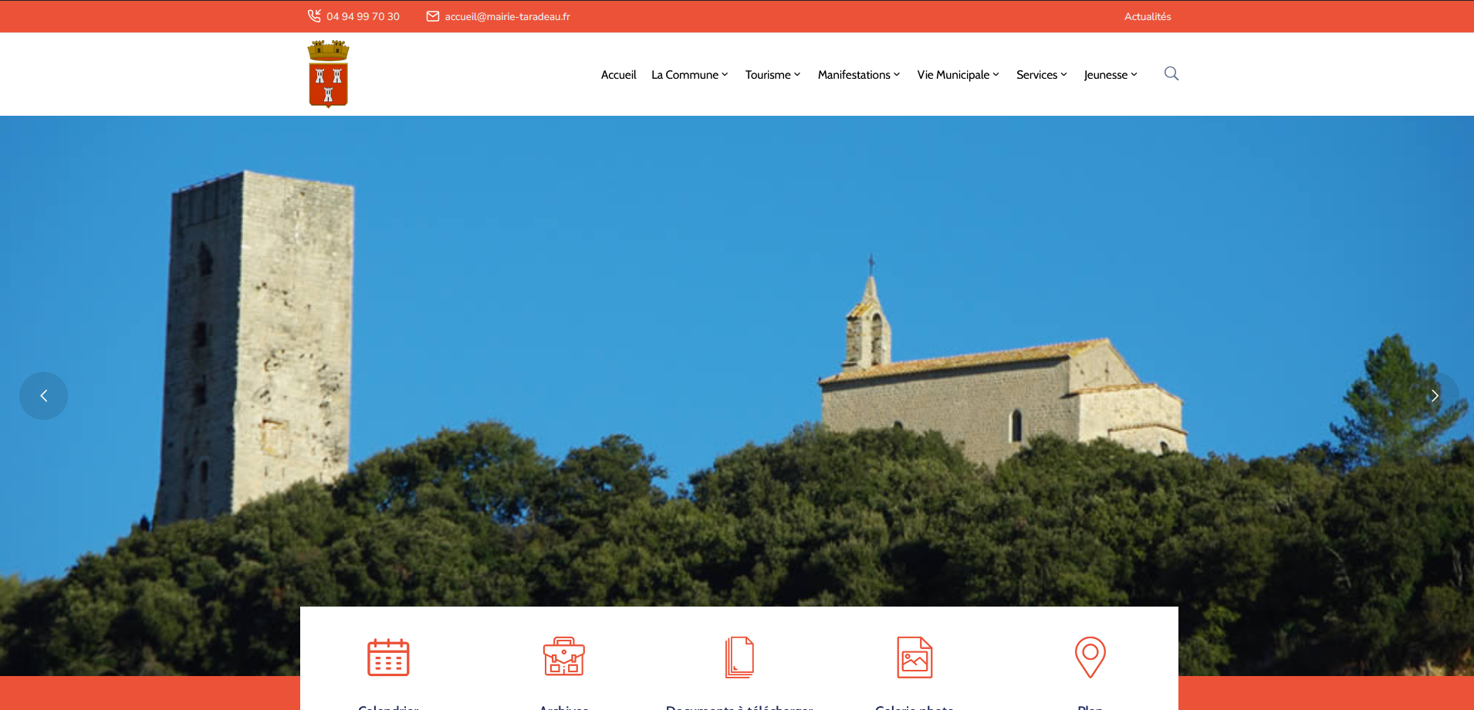This screenshot has width=1474, height=710.
Task: Open the Jeunesse menu
Action: [x=1110, y=75]
